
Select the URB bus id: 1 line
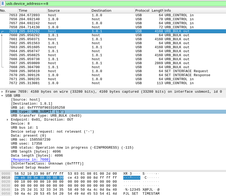point(24,128)
